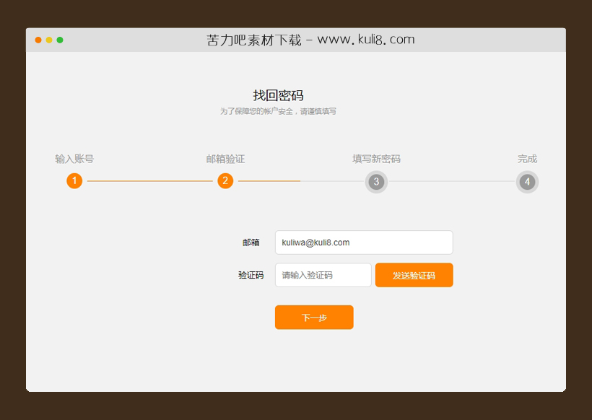Click the 找回密码 page heading
Screen dimensions: 592x420
(278, 95)
